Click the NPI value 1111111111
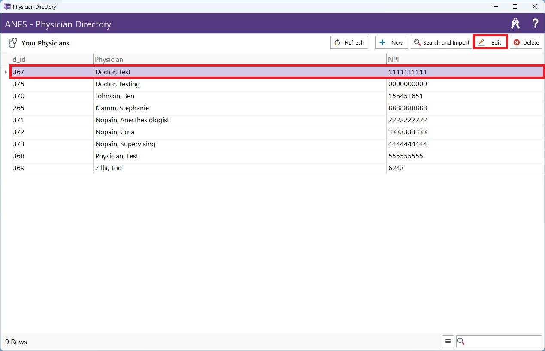 pyautogui.click(x=408, y=72)
